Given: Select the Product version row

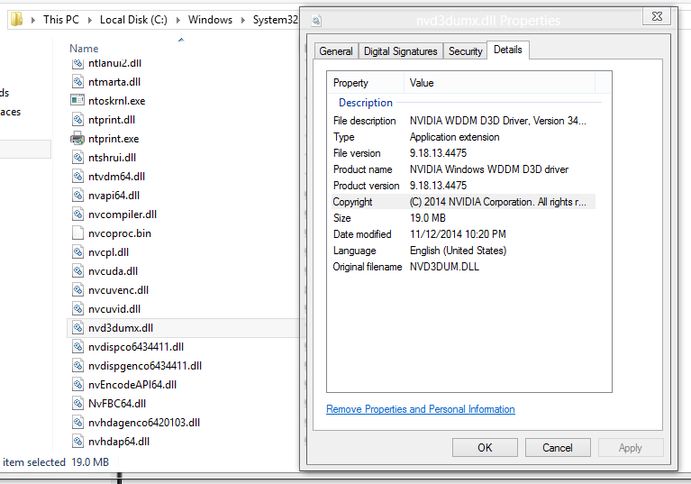Looking at the screenshot, I should click(463, 186).
